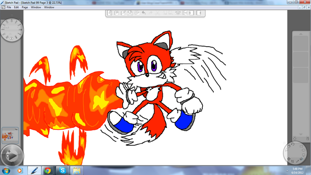The width and height of the screenshot is (311, 175).
Task: Click the taskbar clock showing 5:48 PM
Action: 297,171
